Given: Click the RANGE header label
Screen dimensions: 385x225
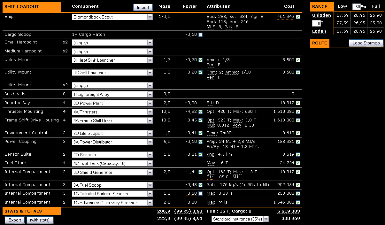Looking at the screenshot, I should tap(320, 7).
